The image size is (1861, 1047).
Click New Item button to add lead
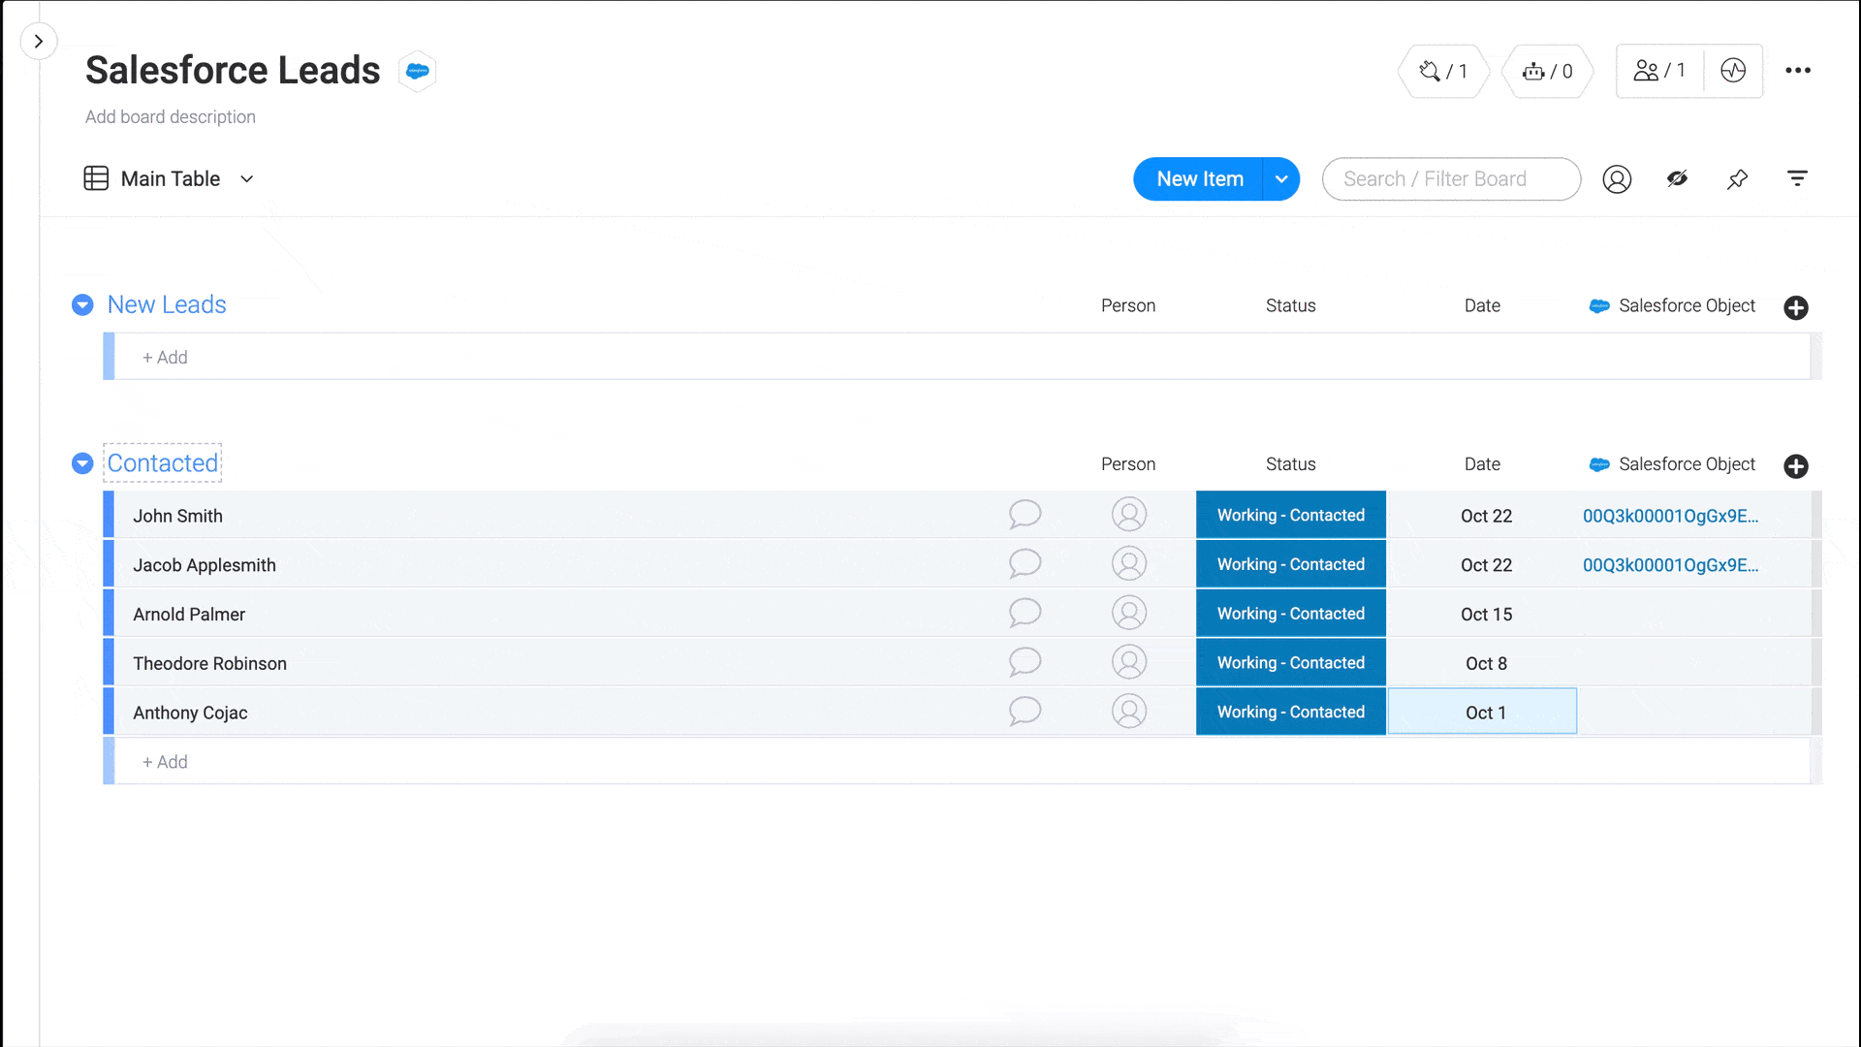(1200, 177)
